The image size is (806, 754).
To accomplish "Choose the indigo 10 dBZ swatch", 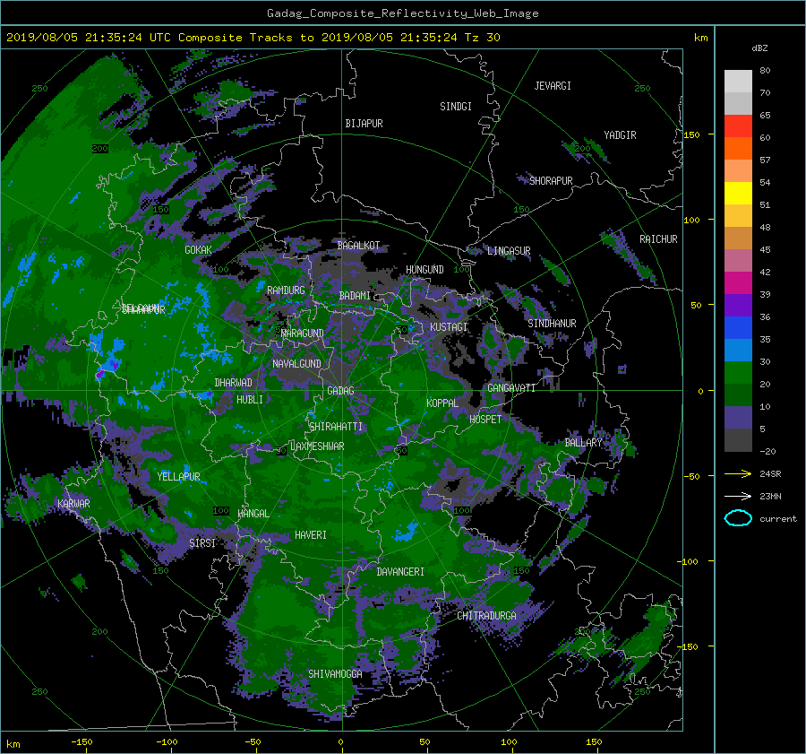I will tap(738, 417).
